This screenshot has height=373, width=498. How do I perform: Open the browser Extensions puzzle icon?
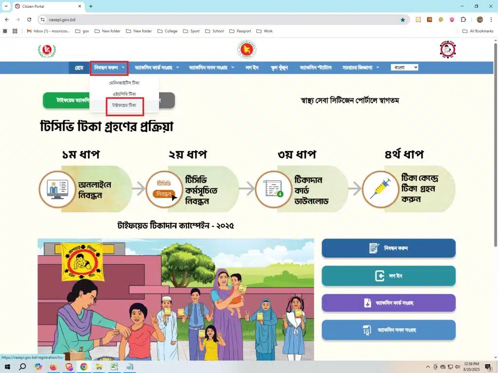(463, 20)
